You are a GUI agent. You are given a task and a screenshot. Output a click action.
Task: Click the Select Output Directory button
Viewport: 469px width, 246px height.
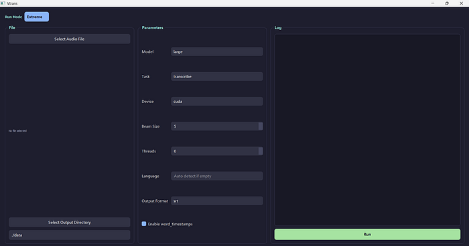pyautogui.click(x=70, y=222)
